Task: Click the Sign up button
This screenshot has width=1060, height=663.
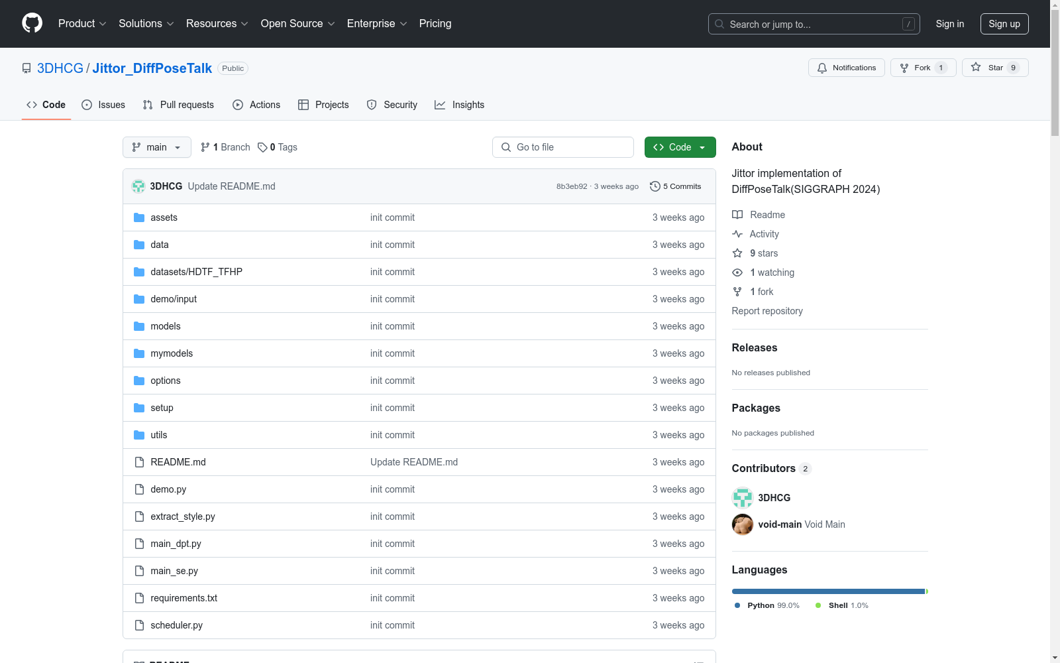Action: coord(1004,24)
